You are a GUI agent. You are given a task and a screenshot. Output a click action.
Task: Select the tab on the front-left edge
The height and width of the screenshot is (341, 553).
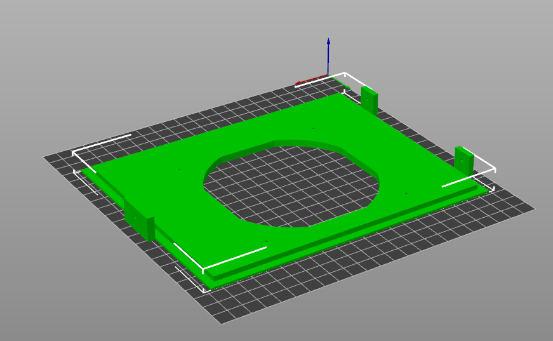tap(139, 219)
